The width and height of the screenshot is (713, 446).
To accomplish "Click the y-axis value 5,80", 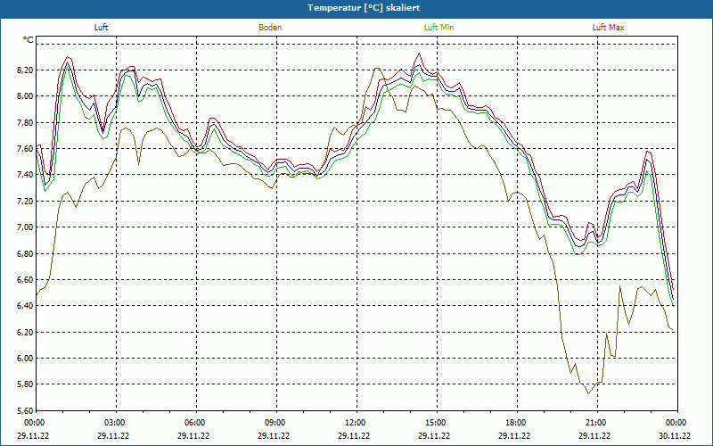I will point(25,384).
